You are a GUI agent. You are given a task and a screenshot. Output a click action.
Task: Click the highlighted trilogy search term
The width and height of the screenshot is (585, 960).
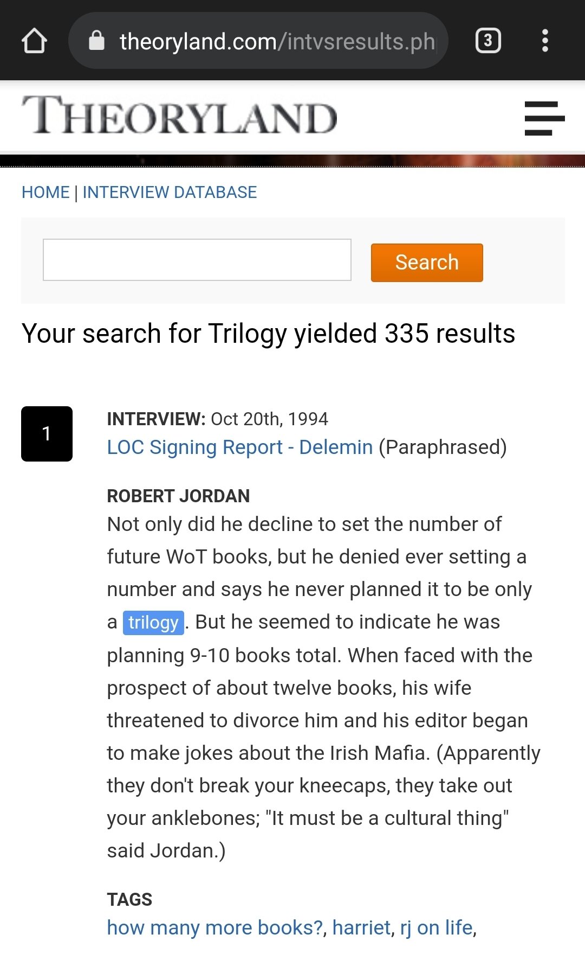click(x=153, y=622)
